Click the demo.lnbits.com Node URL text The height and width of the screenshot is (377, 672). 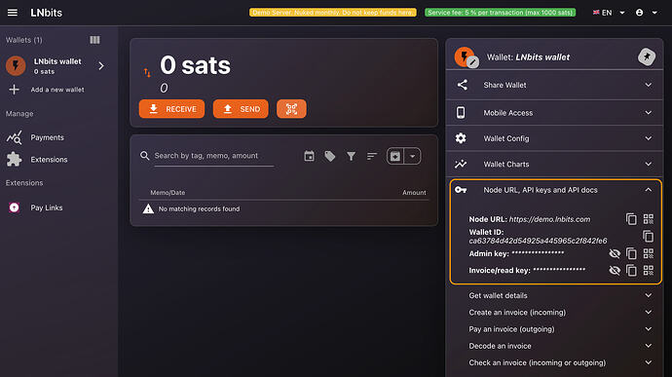(x=550, y=219)
